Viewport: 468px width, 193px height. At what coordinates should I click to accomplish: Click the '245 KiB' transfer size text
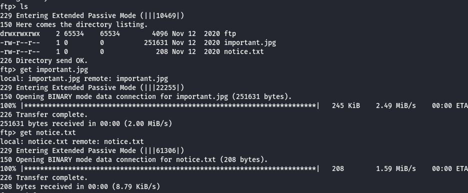346,105
